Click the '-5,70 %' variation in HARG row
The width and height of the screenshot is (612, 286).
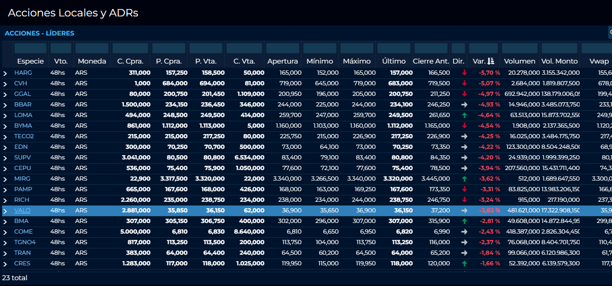(490, 73)
